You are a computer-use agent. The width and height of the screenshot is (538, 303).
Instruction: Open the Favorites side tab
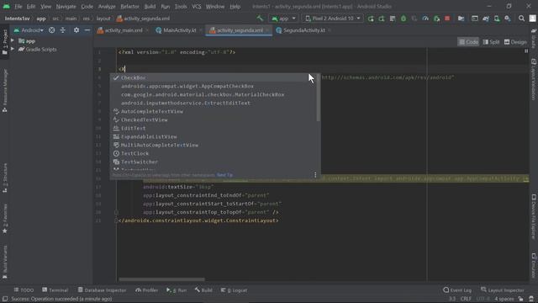pyautogui.click(x=5, y=219)
